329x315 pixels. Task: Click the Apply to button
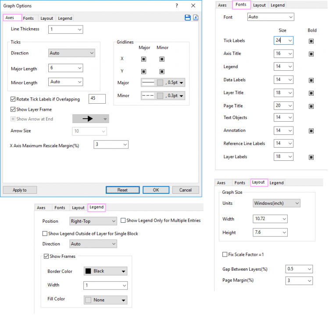tap(20, 190)
